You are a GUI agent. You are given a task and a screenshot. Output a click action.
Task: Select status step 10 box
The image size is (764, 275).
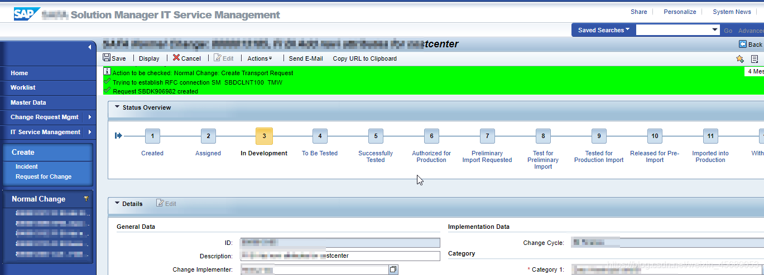pos(655,136)
